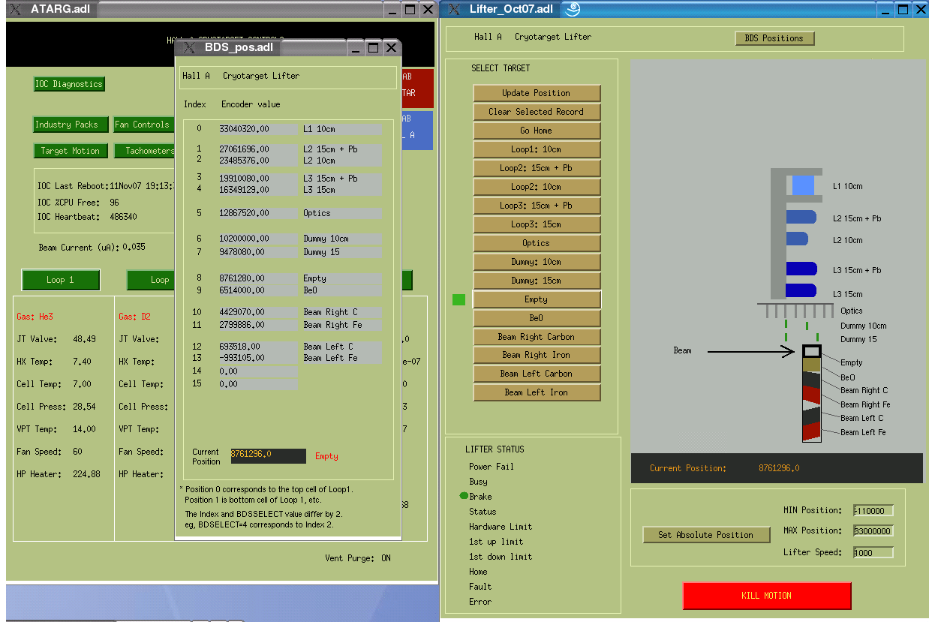Select target Loop2: 10cm
This screenshot has height=622, width=929.
coord(537,187)
